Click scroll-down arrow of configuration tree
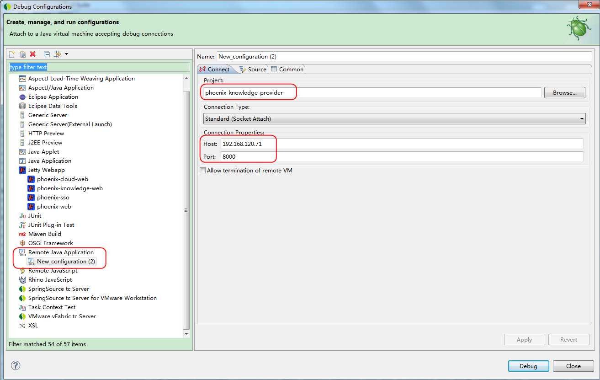Viewport: 600px width, 380px height. click(x=186, y=334)
